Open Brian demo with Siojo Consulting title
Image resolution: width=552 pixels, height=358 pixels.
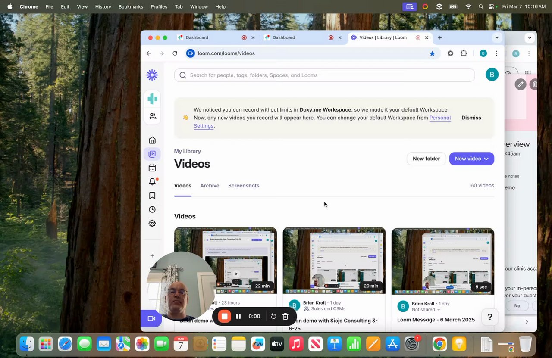(x=333, y=324)
